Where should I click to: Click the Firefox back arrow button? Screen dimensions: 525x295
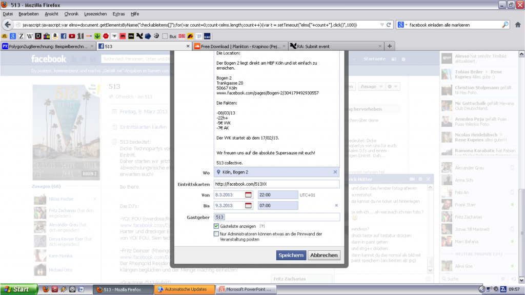point(8,25)
